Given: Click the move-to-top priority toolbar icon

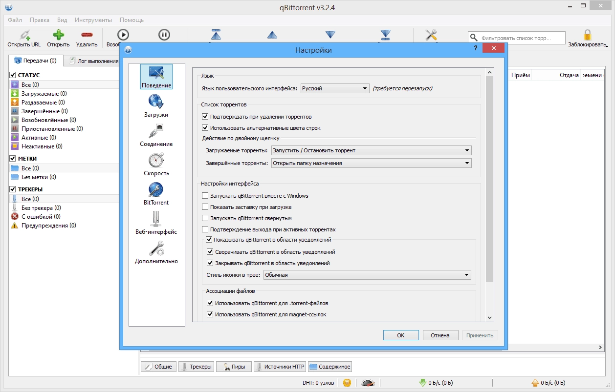Looking at the screenshot, I should 217,35.
